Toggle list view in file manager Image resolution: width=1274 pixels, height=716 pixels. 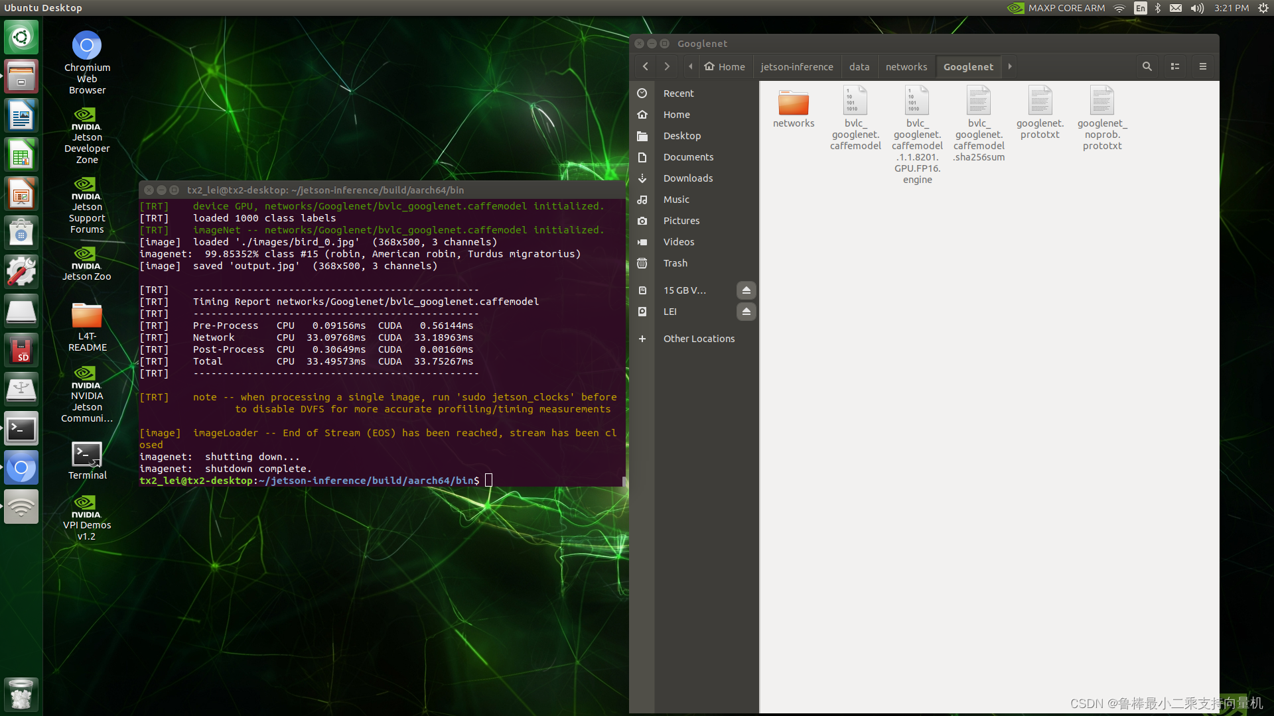(1175, 66)
